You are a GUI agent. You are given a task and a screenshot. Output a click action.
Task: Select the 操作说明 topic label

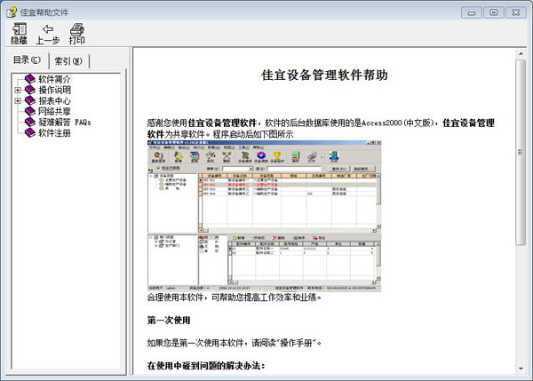(x=54, y=90)
